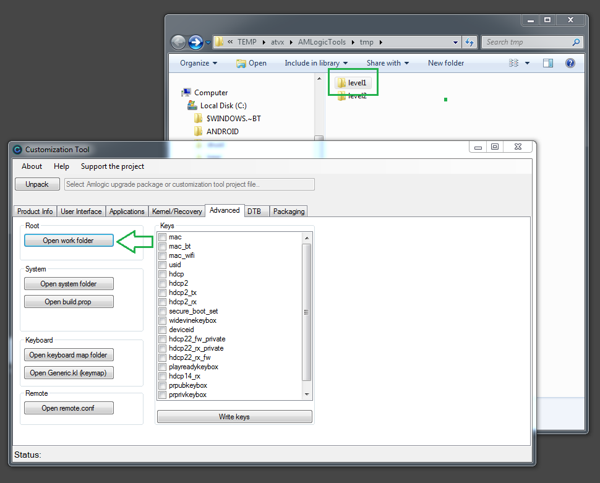Image resolution: width=600 pixels, height=483 pixels.
Task: Click the Customization Tool title bar icon
Action: click(17, 150)
